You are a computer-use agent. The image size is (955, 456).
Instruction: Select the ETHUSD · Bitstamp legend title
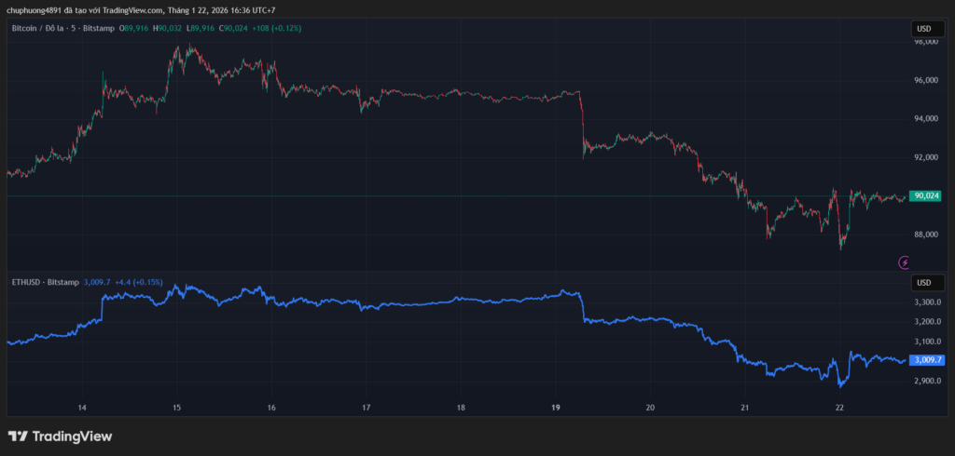pyautogui.click(x=45, y=281)
